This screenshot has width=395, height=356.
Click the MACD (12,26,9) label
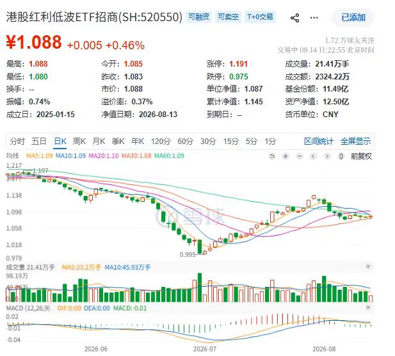pyautogui.click(x=28, y=308)
